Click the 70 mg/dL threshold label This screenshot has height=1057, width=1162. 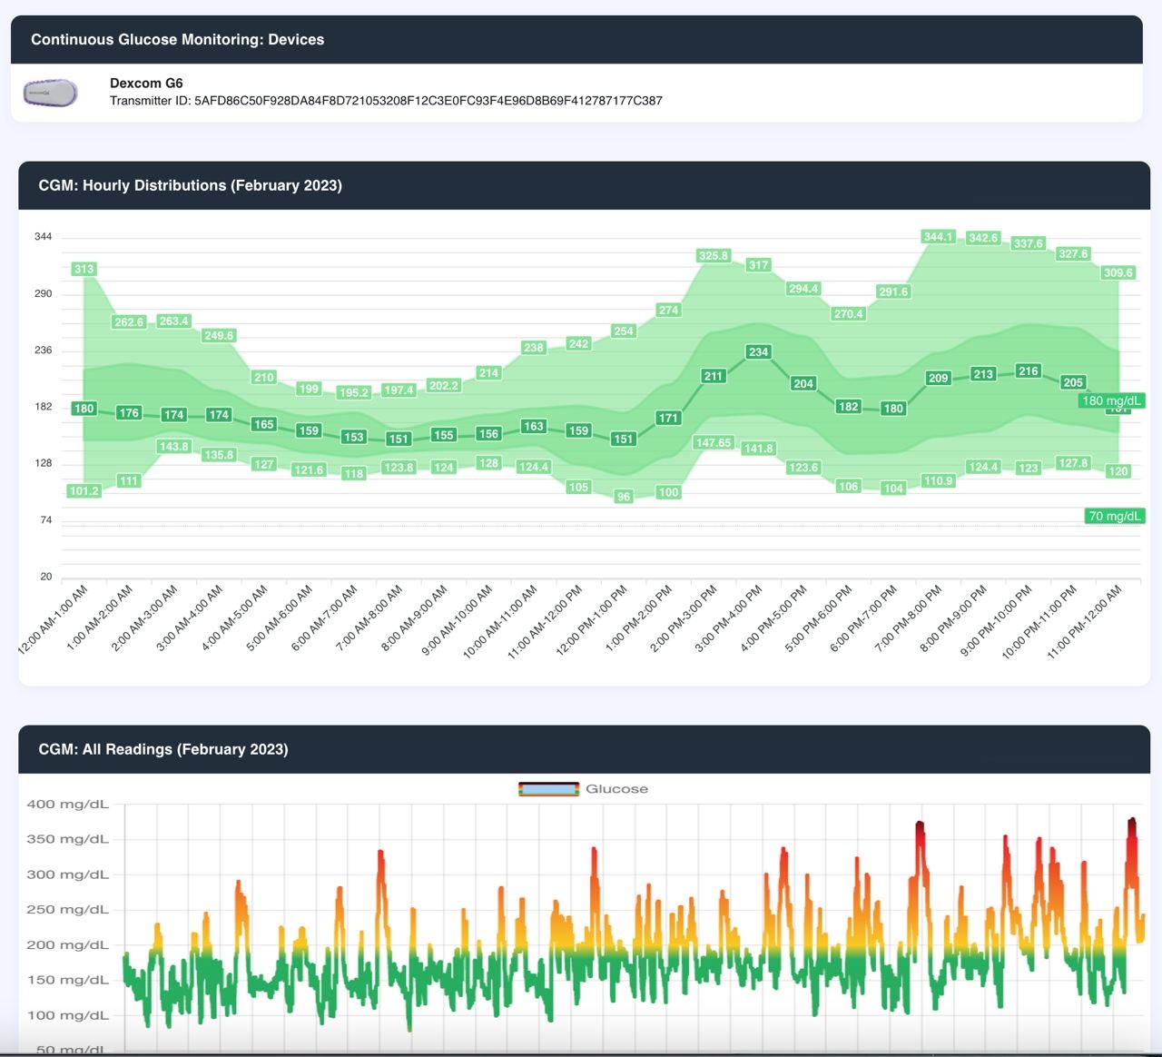point(1114,516)
